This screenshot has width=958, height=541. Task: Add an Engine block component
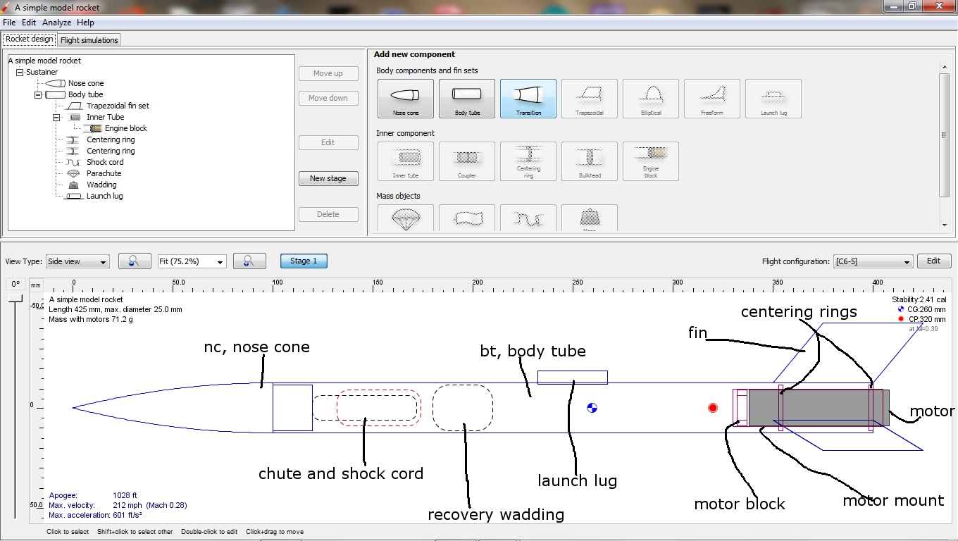[651, 161]
